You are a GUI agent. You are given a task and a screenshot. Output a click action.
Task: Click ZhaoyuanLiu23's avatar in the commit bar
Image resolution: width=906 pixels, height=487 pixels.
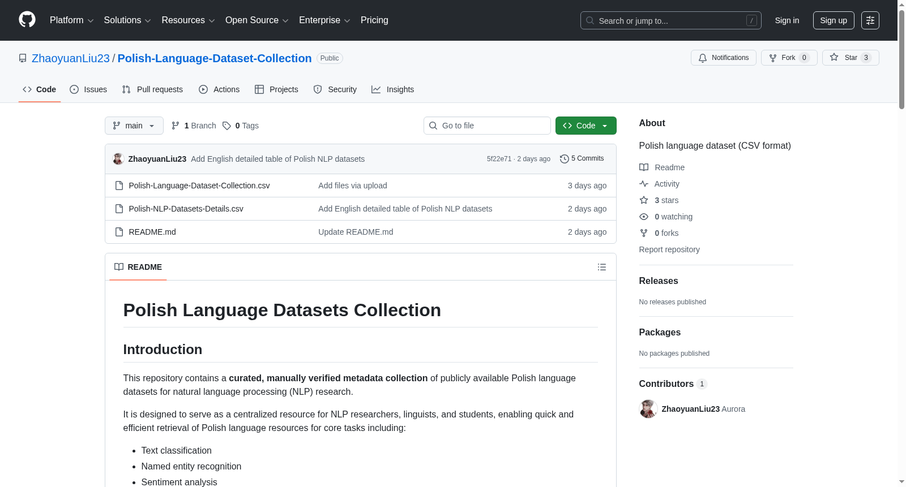pyautogui.click(x=118, y=159)
